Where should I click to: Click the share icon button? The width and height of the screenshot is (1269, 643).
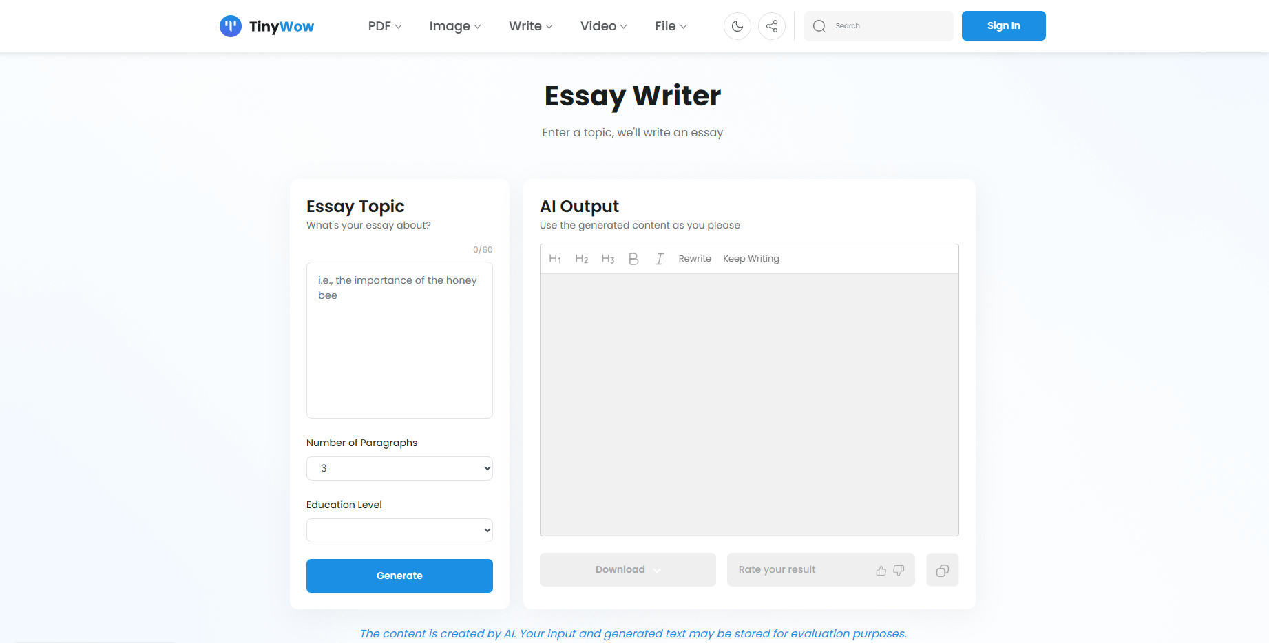pos(772,26)
